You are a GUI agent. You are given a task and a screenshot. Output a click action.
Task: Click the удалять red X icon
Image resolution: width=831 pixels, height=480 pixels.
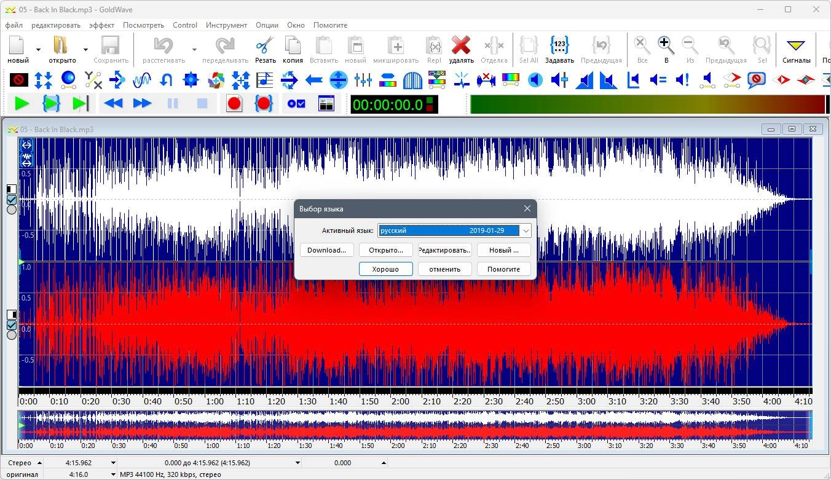pyautogui.click(x=461, y=49)
